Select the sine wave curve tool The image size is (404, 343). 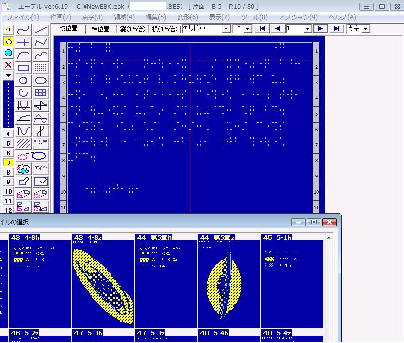tap(41, 118)
